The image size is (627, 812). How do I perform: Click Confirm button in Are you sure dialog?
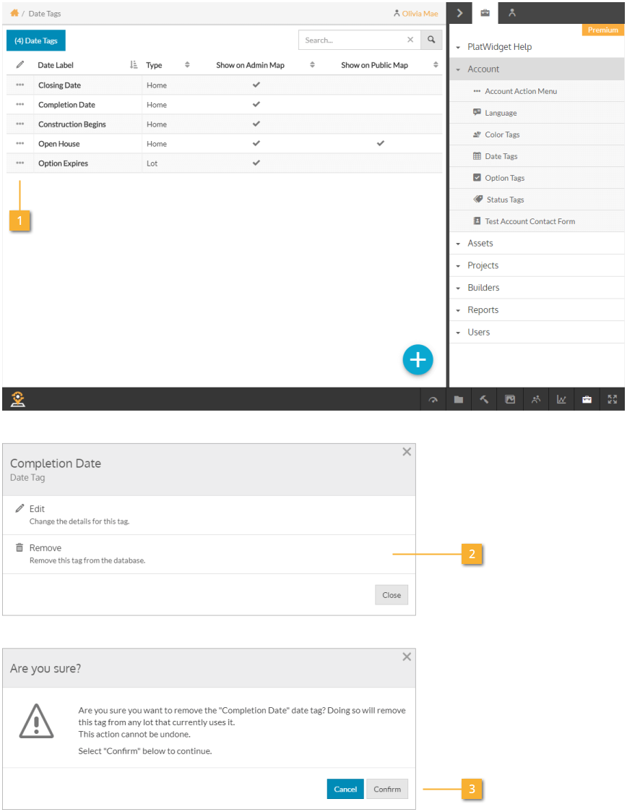tap(387, 789)
